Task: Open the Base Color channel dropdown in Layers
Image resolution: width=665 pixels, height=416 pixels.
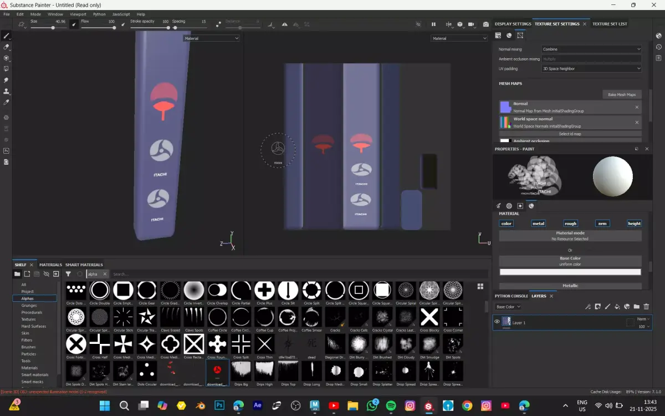Action: tap(508, 307)
